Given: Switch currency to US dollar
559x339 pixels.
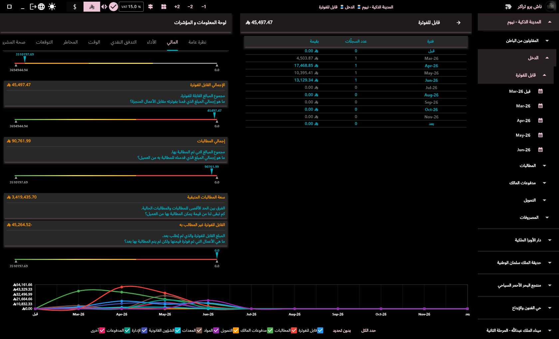Looking at the screenshot, I should [75, 7].
